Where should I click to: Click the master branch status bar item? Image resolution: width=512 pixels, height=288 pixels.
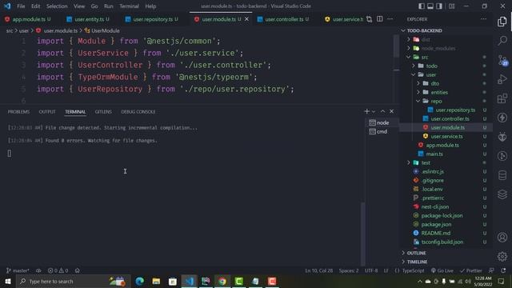click(x=18, y=270)
